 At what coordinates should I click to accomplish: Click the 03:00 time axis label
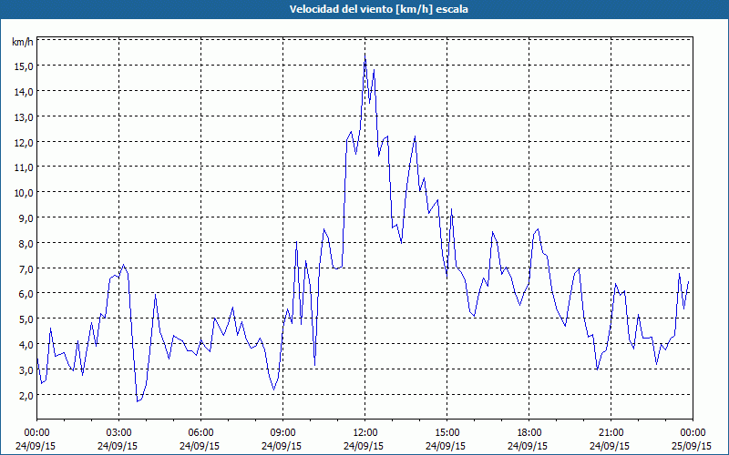coord(118,433)
